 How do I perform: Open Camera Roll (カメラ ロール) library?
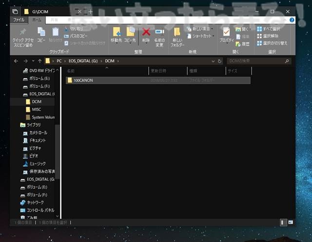coord(35,133)
